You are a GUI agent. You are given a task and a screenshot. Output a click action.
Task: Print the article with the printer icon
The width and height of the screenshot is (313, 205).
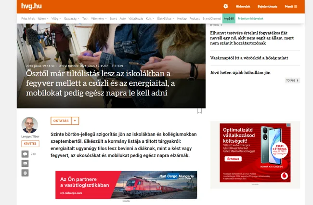click(x=25, y=173)
